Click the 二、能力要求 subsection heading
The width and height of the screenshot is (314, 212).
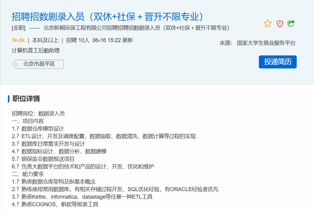click(28, 174)
